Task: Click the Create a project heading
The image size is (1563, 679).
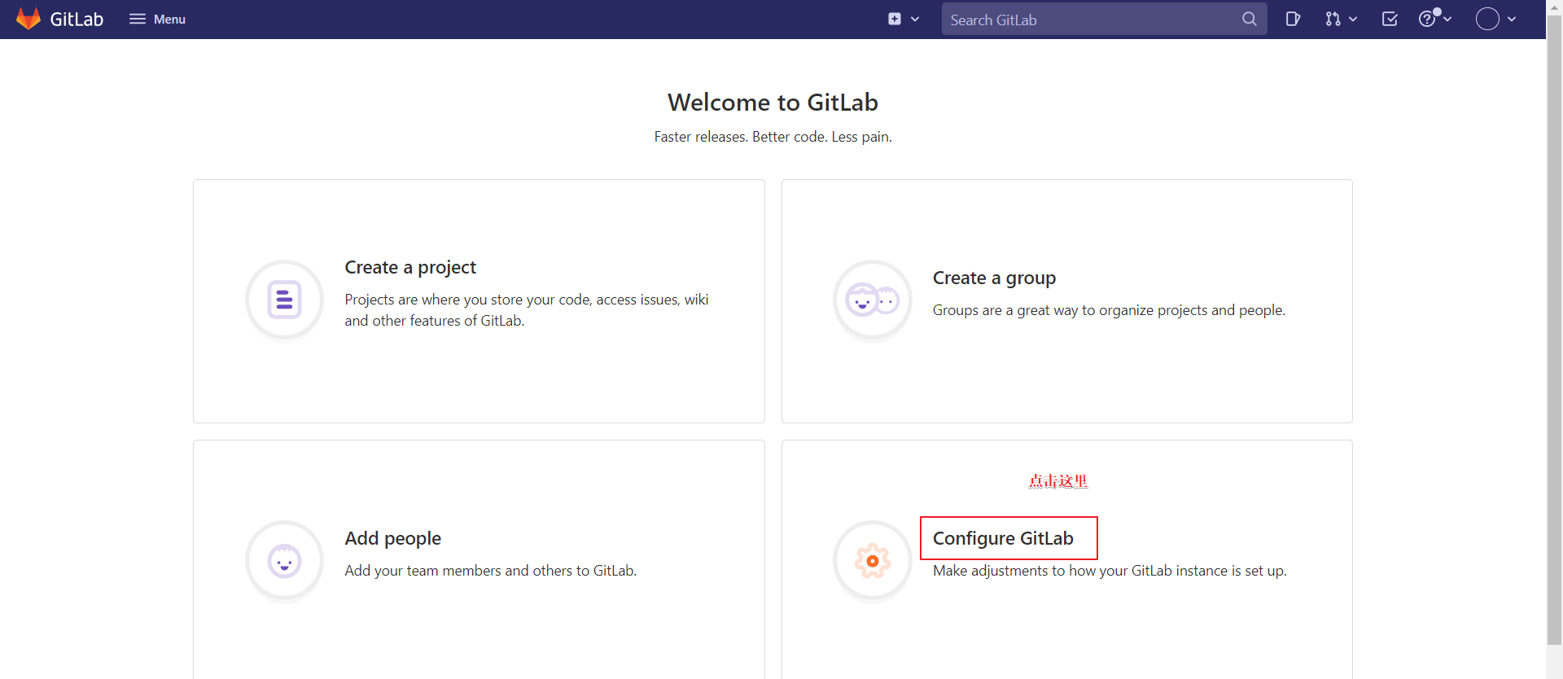Action: [410, 267]
